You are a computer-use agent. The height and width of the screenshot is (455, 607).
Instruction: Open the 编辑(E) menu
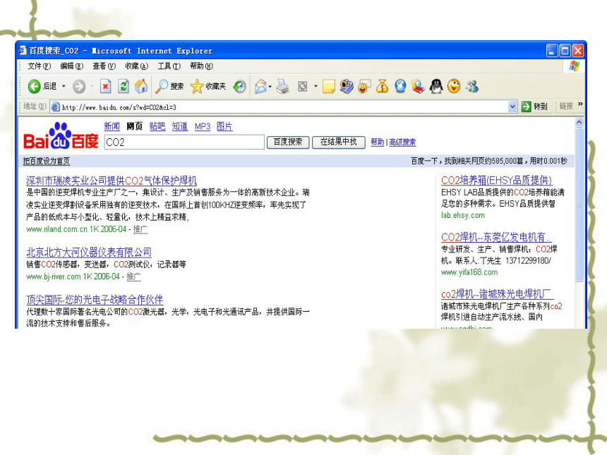point(71,66)
